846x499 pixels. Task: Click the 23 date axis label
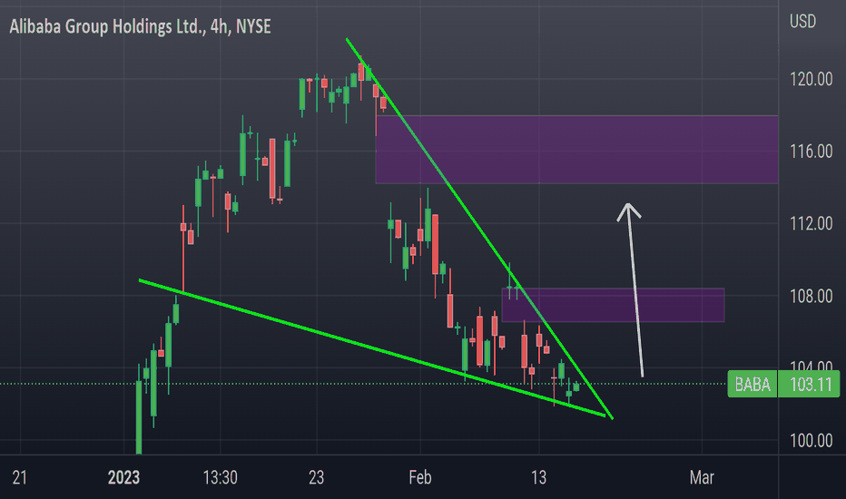316,477
